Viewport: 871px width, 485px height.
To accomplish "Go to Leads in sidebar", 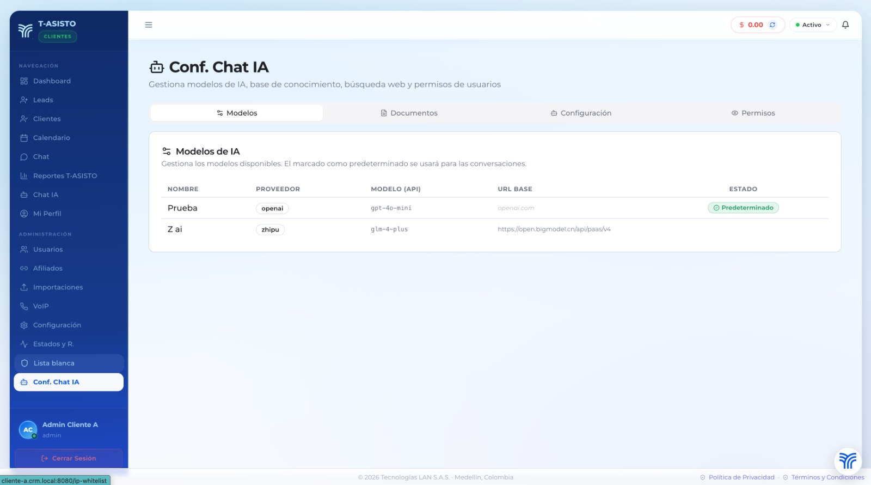I will point(69,100).
